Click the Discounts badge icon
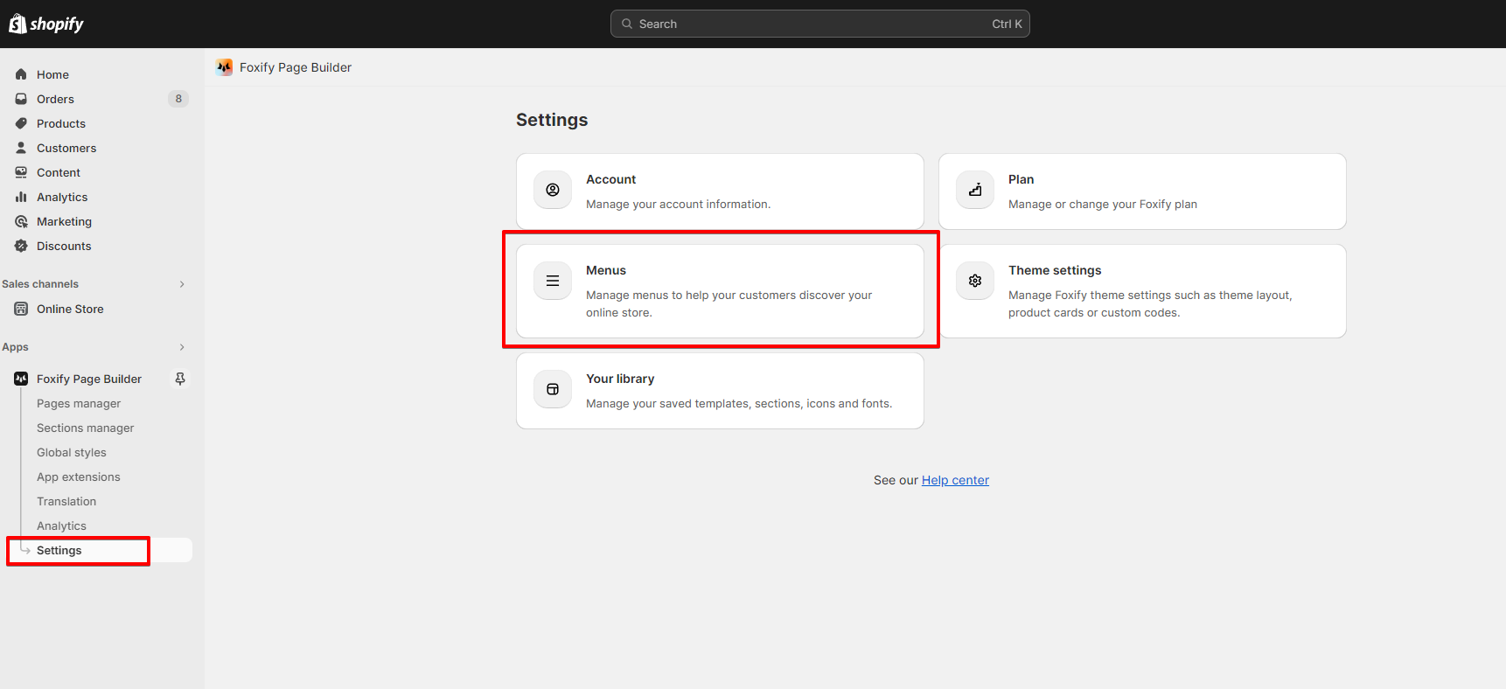This screenshot has height=689, width=1506. (21, 246)
